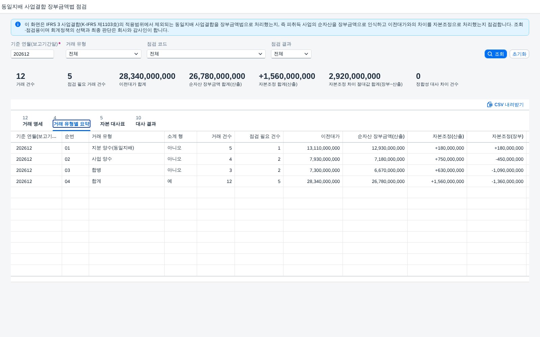Click the magnifier icon in the 조회 button
The height and width of the screenshot is (337, 540).
[490, 54]
